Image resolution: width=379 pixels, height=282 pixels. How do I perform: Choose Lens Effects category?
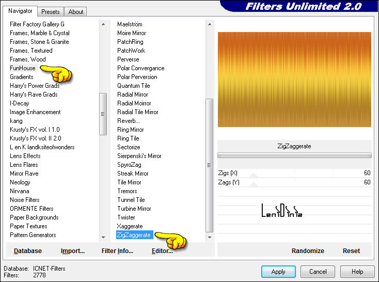click(x=25, y=156)
